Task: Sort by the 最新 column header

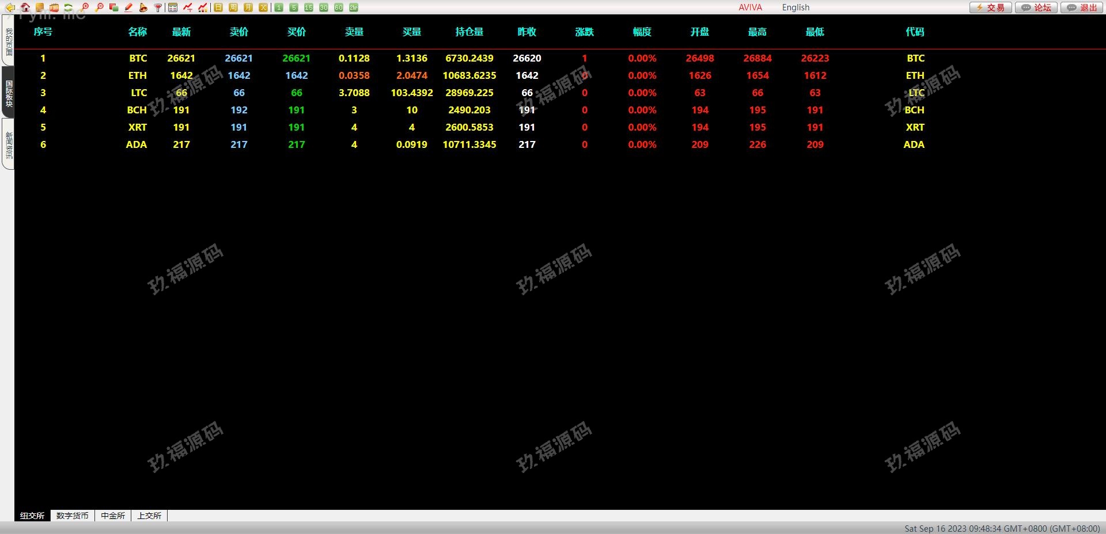Action: tap(181, 32)
